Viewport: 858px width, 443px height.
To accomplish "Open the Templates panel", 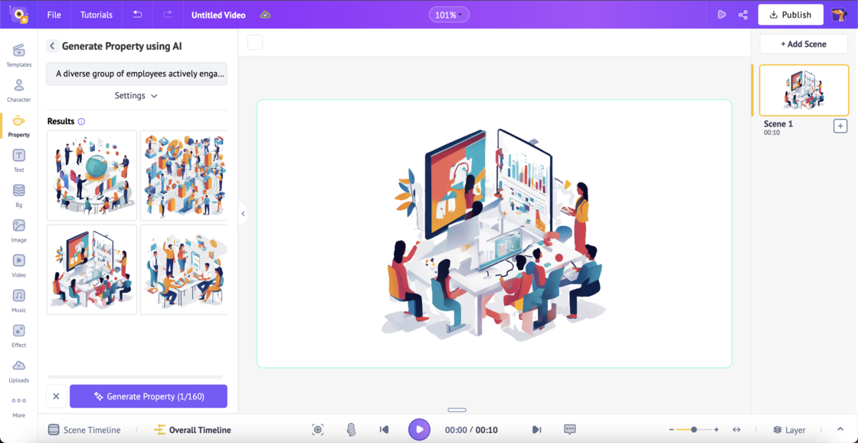I will click(x=18, y=54).
